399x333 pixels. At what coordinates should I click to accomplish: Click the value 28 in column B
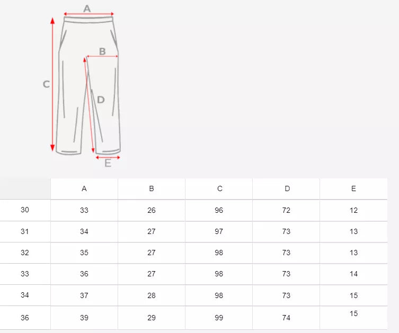click(x=152, y=295)
